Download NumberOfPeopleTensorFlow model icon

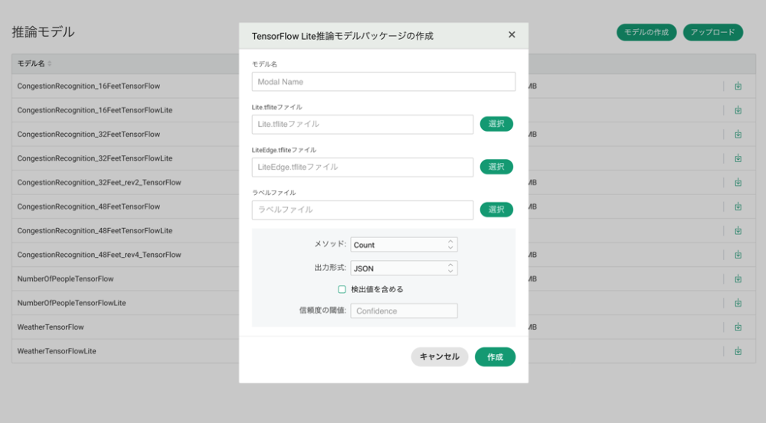[x=738, y=278]
